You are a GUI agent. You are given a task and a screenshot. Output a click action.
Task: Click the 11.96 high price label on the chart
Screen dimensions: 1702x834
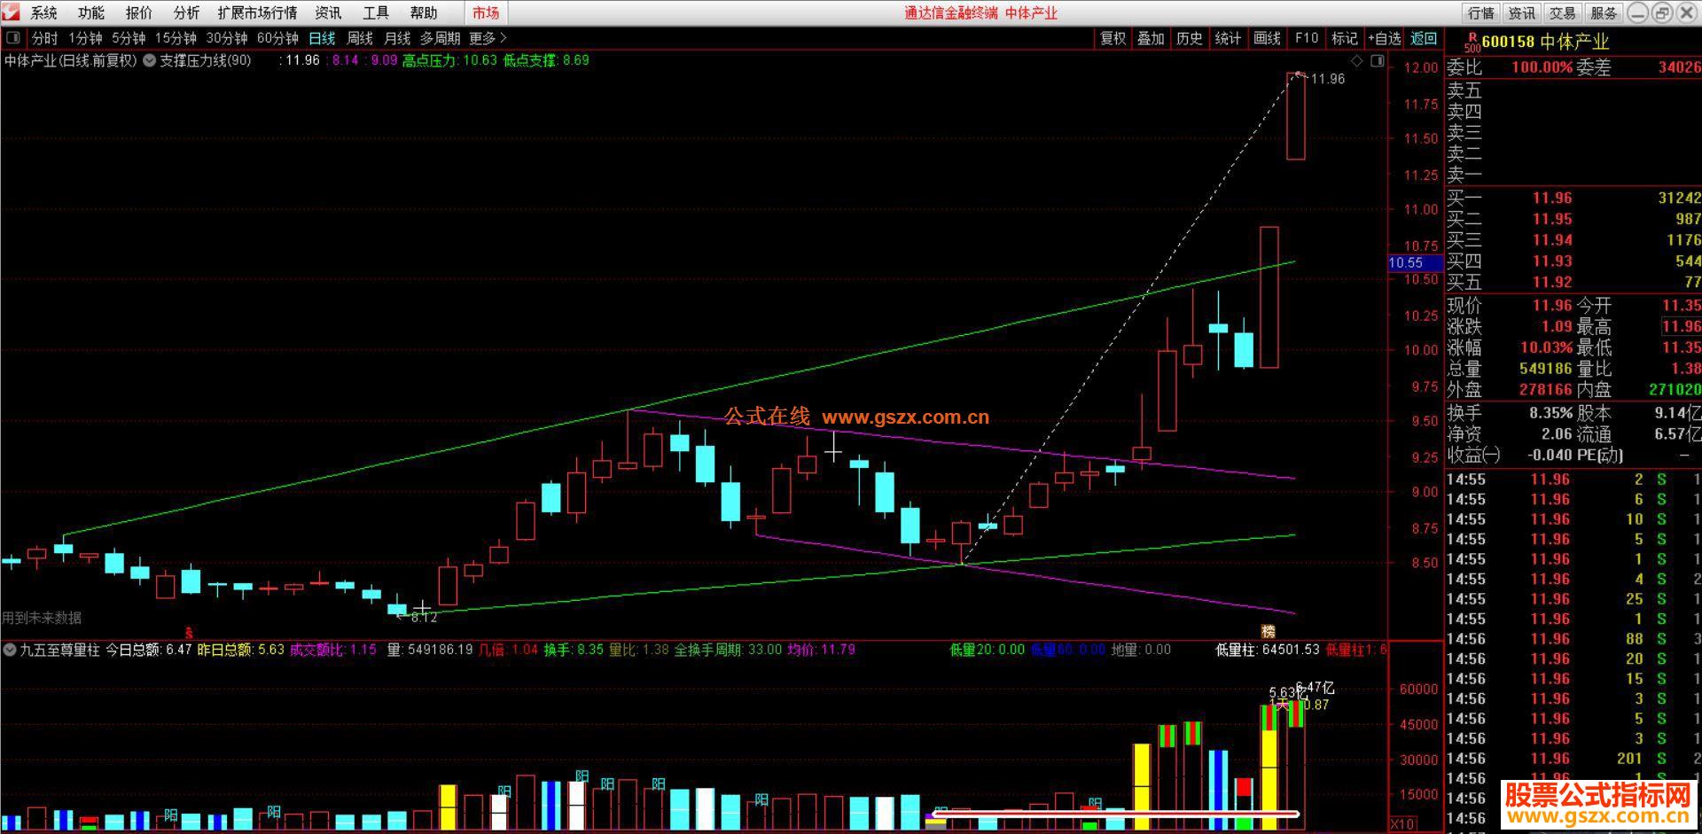1328,79
